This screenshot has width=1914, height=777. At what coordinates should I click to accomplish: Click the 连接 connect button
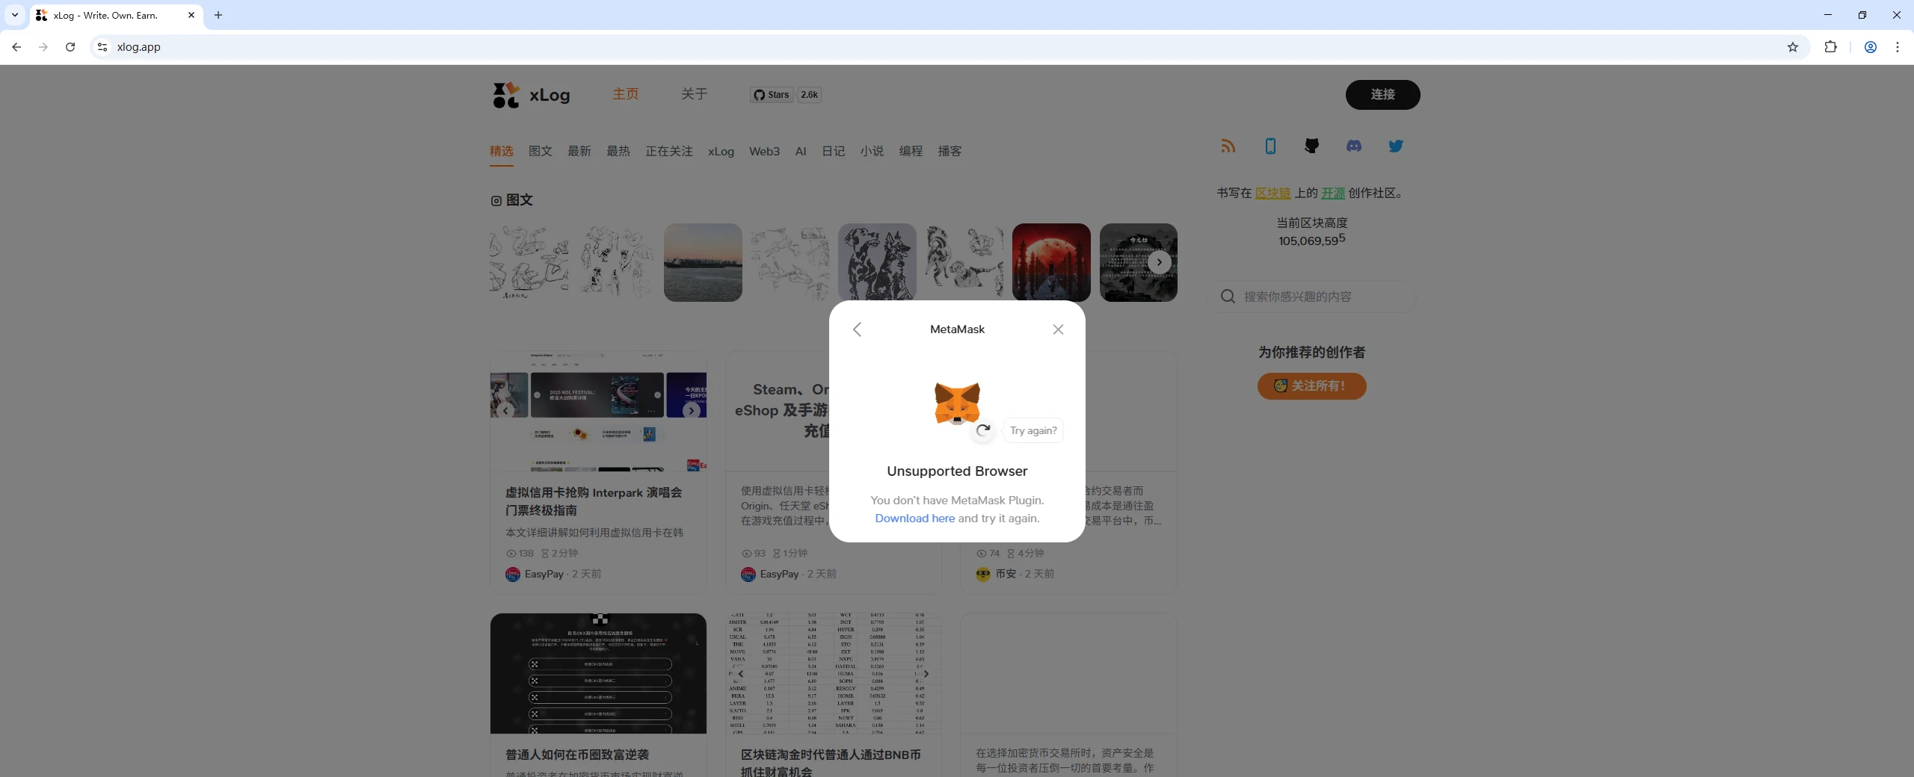pyautogui.click(x=1382, y=95)
